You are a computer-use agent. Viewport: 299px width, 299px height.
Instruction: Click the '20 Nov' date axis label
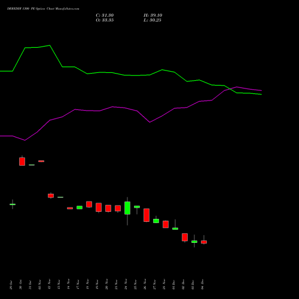coord(106,284)
